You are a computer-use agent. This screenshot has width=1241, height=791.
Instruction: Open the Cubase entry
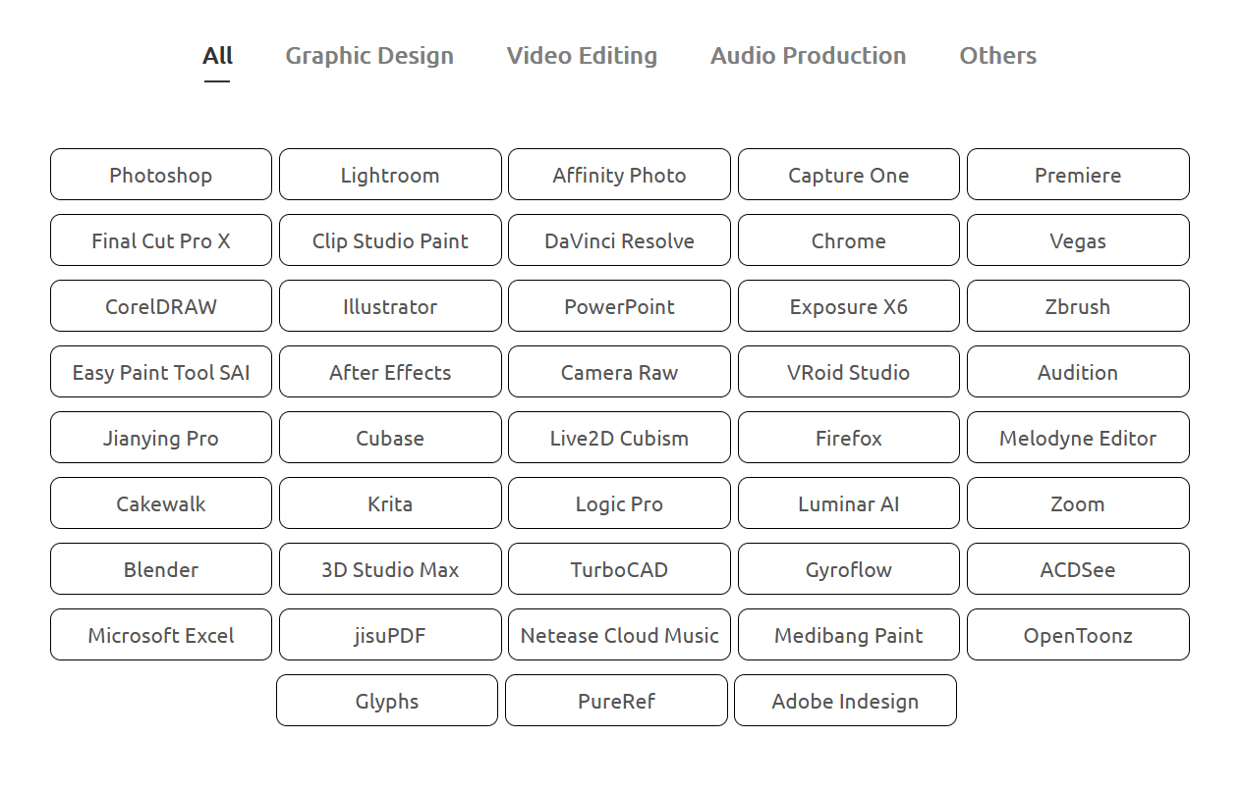390,438
